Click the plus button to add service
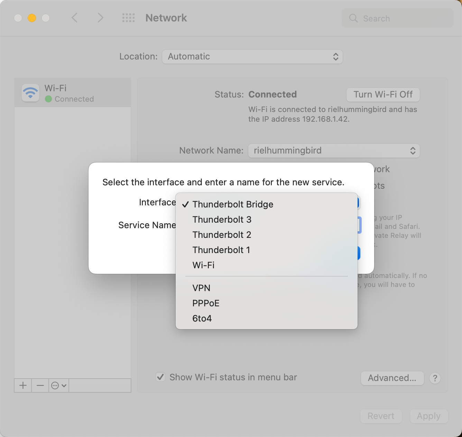This screenshot has width=462, height=437. pyautogui.click(x=23, y=385)
